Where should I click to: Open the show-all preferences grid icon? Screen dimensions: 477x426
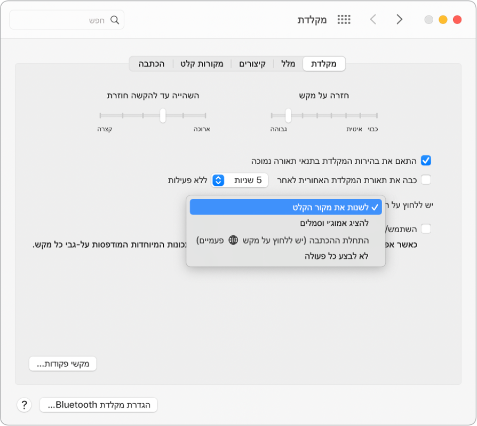[344, 19]
